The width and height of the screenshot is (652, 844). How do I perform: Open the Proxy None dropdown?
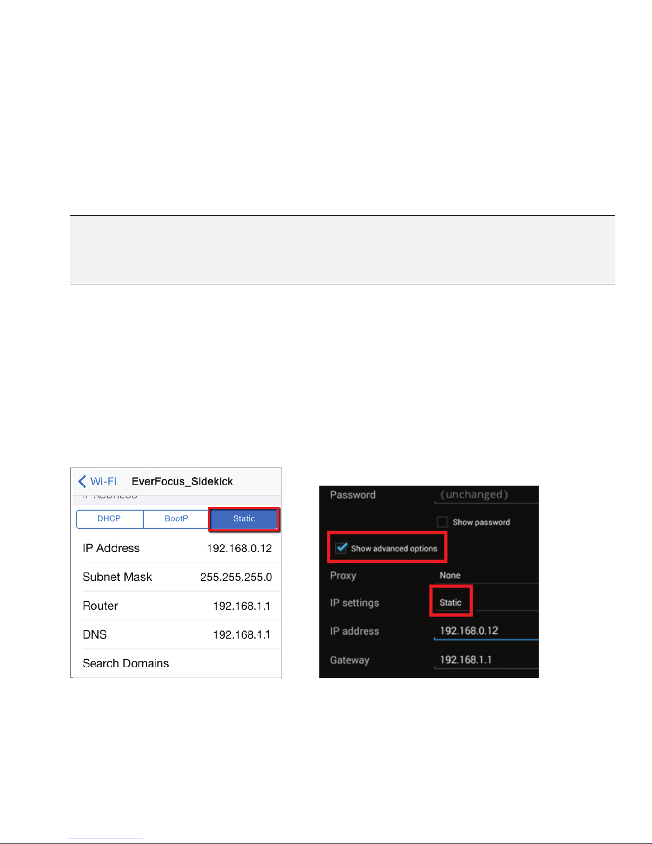coord(486,576)
